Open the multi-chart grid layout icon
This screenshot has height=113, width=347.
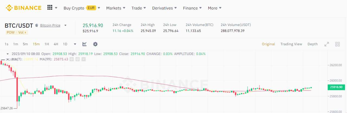338,44
